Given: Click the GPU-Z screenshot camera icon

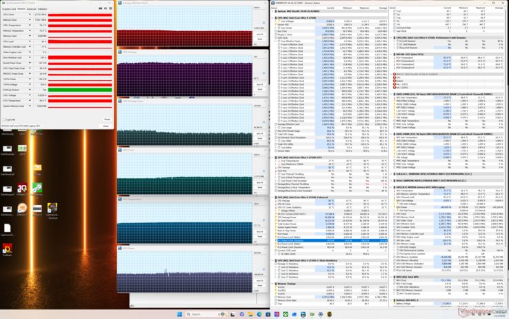Looking at the screenshot, I should click(101, 9).
